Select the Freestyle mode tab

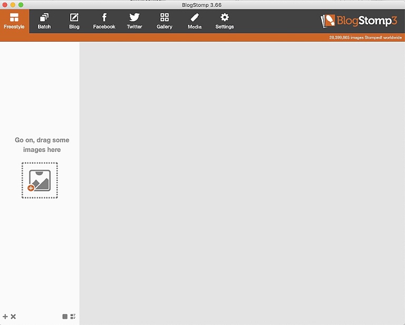pos(14,21)
